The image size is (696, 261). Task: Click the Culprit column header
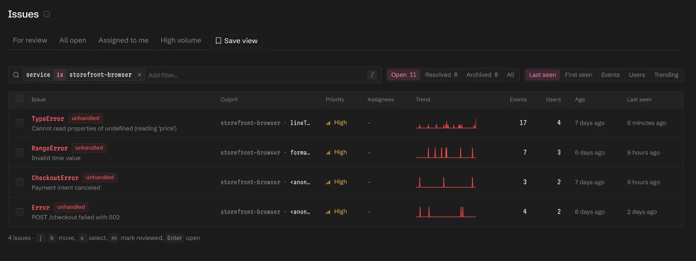229,100
